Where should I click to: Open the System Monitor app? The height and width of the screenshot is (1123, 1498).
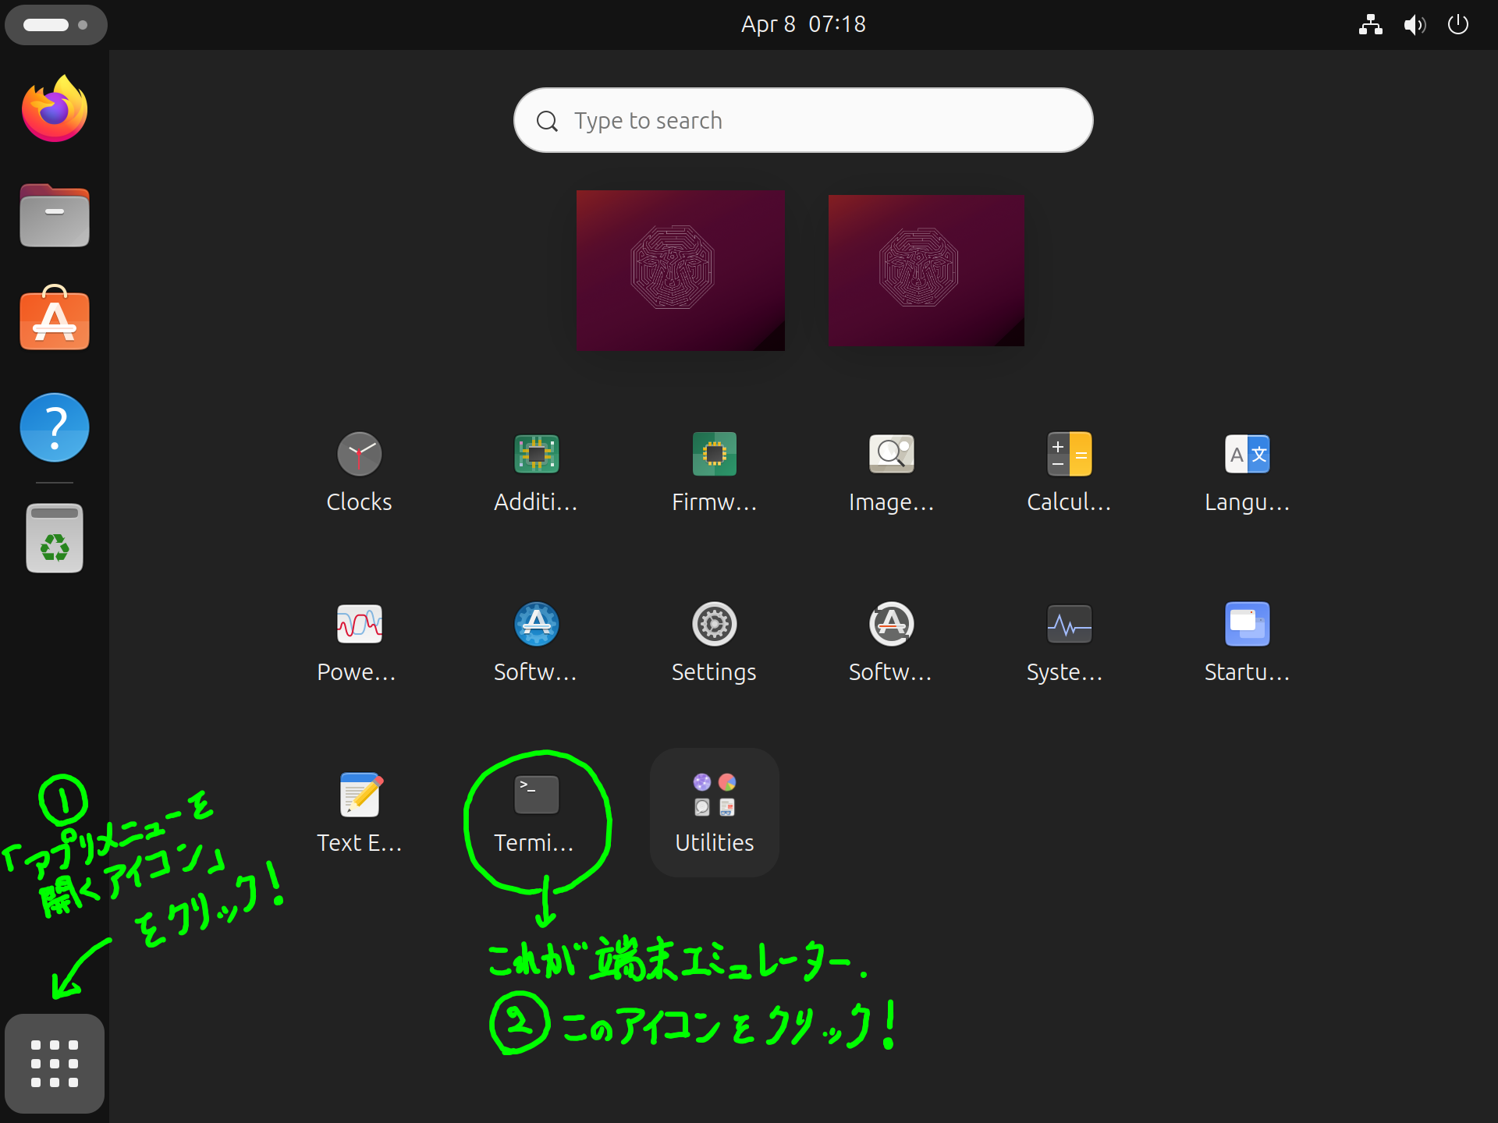pyautogui.click(x=1069, y=624)
